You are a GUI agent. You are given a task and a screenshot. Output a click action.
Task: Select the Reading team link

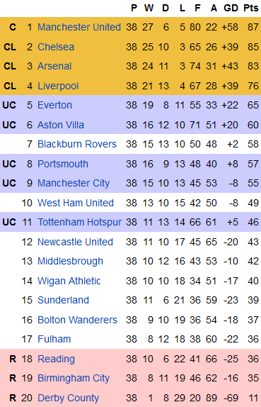(56, 359)
